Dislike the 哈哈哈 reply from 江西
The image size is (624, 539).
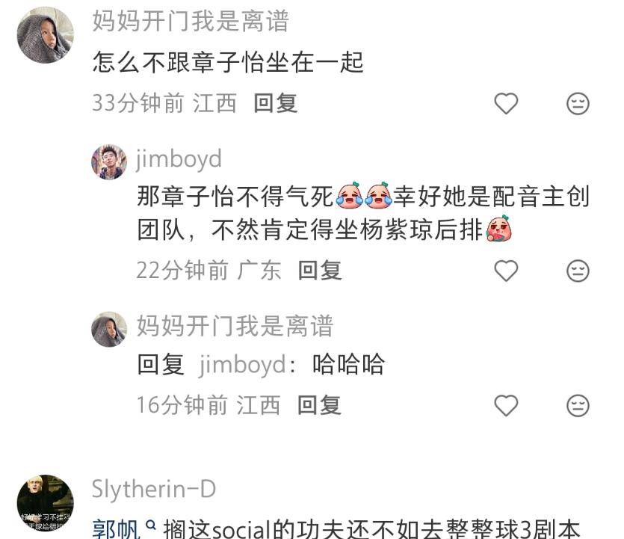[578, 405]
